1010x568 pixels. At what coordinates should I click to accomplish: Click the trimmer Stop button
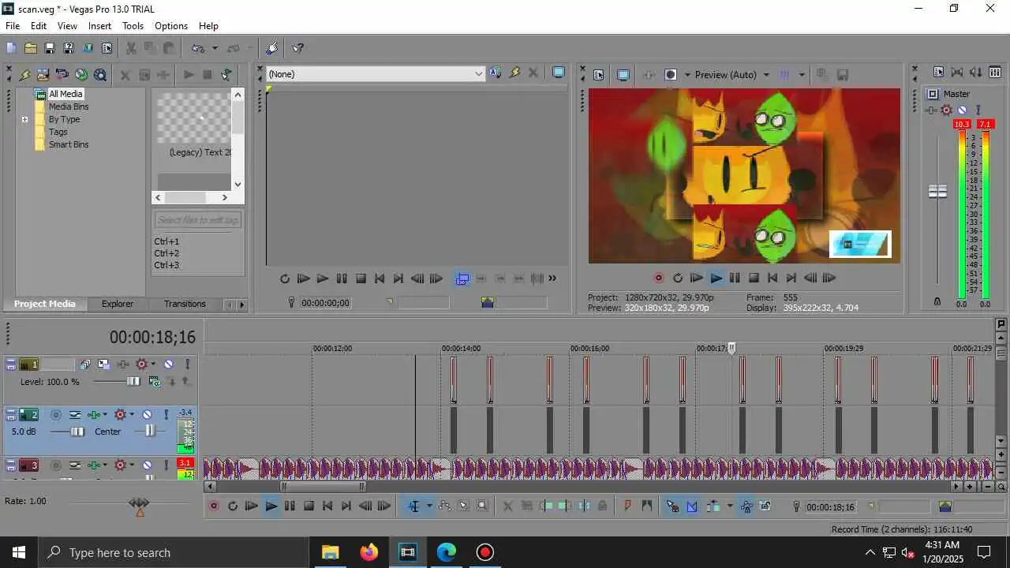(x=361, y=278)
